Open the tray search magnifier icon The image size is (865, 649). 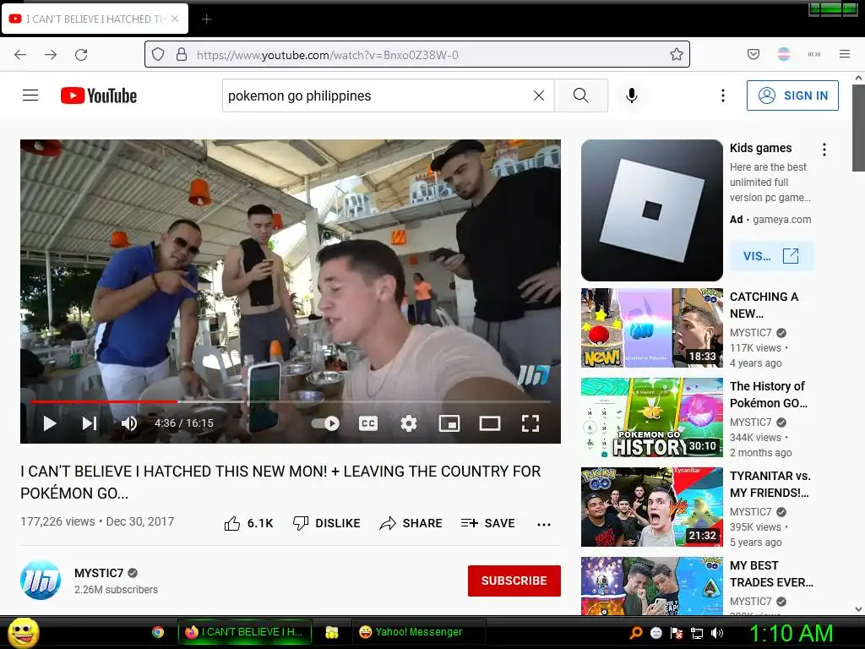636,632
